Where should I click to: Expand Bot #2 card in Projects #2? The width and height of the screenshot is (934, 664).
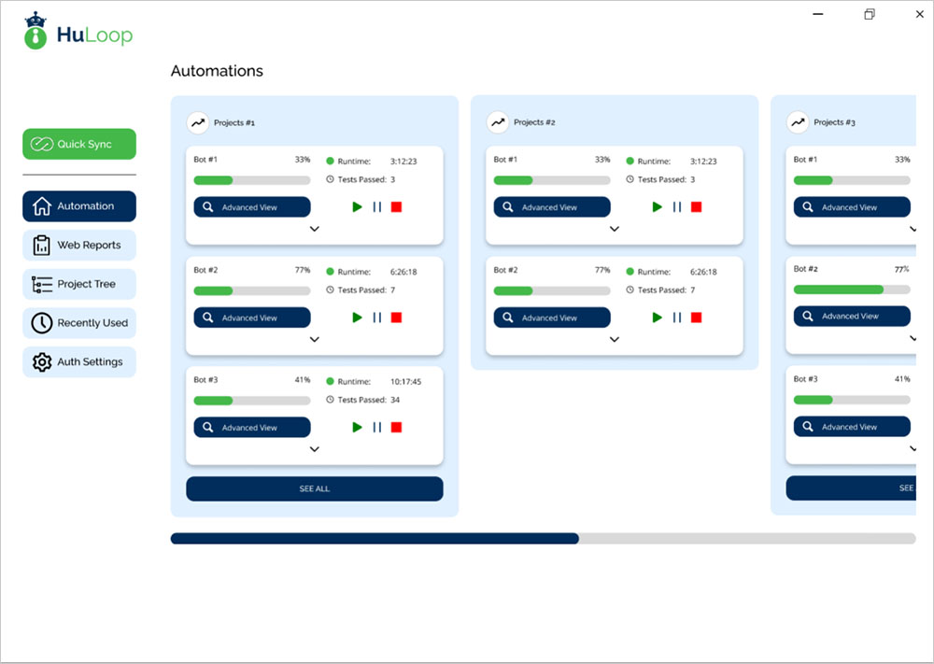[615, 338]
